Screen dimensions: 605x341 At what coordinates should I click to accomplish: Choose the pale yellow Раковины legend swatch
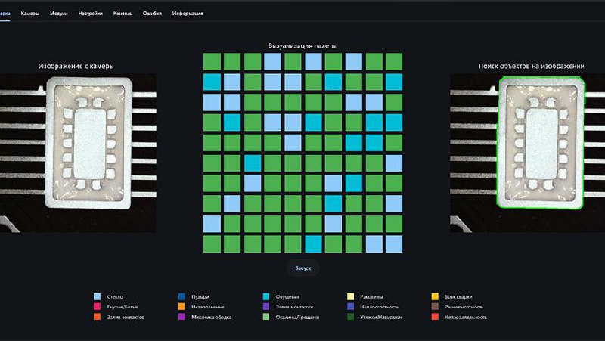350,297
